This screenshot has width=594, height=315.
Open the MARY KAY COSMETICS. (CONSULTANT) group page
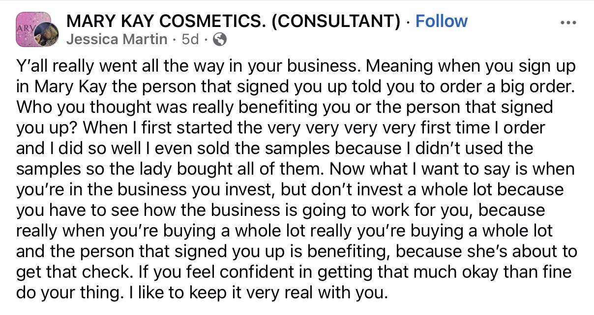pos(234,21)
